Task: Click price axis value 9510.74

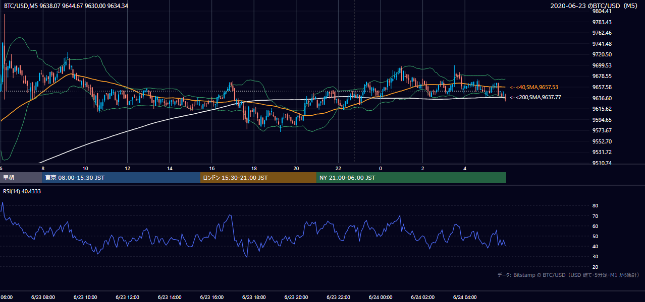Action: point(602,163)
